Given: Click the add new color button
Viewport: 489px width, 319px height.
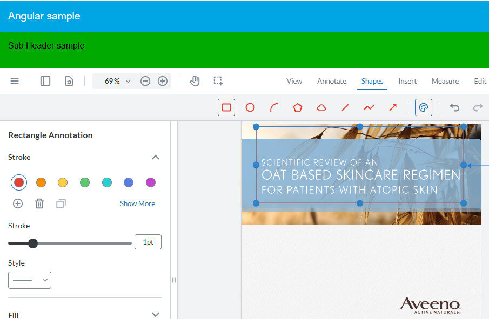Looking at the screenshot, I should pyautogui.click(x=18, y=203).
